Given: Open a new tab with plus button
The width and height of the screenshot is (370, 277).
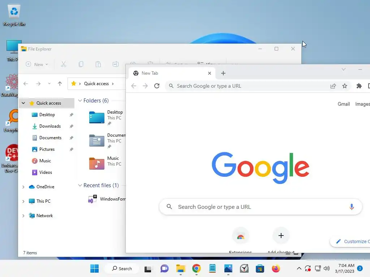Looking at the screenshot, I should (x=223, y=73).
